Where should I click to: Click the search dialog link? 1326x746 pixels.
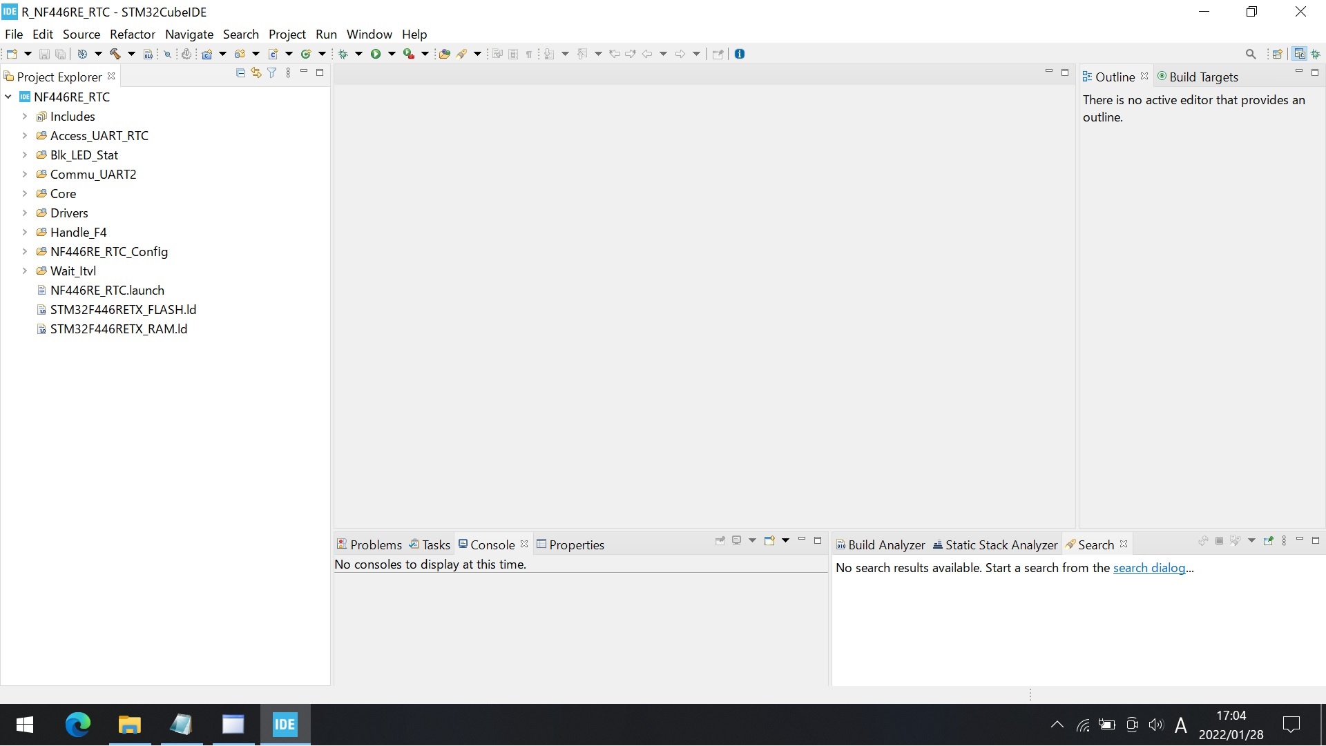pos(1149,568)
